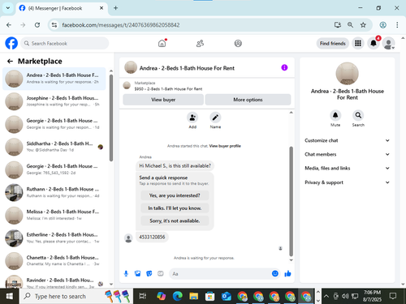Attach a photo using the image icon
Screen dimensions: 406x304
point(138,274)
